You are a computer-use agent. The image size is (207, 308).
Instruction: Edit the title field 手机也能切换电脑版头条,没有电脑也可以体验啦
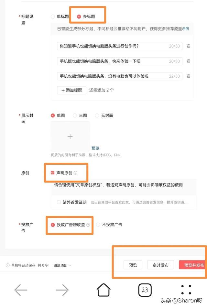point(120,76)
